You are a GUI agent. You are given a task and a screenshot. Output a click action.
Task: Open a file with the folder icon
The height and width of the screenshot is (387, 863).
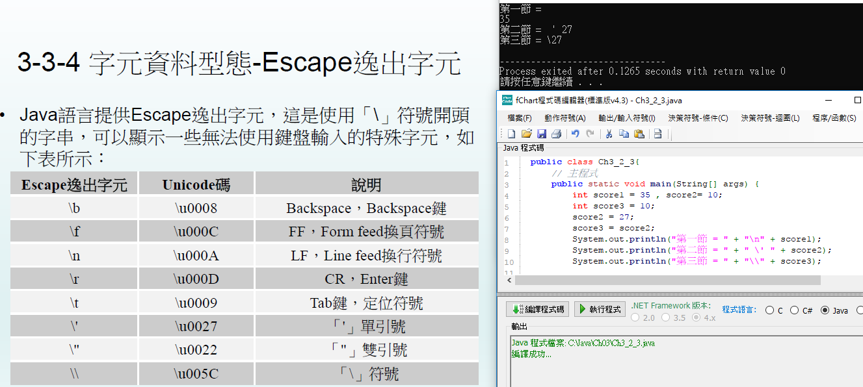[x=526, y=134]
